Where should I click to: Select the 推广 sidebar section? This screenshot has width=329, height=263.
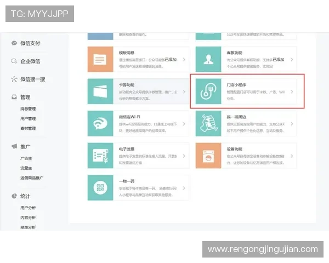click(25, 147)
